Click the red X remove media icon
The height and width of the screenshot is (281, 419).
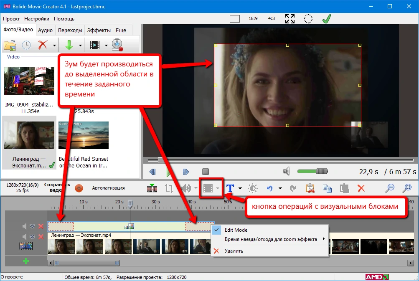(43, 45)
